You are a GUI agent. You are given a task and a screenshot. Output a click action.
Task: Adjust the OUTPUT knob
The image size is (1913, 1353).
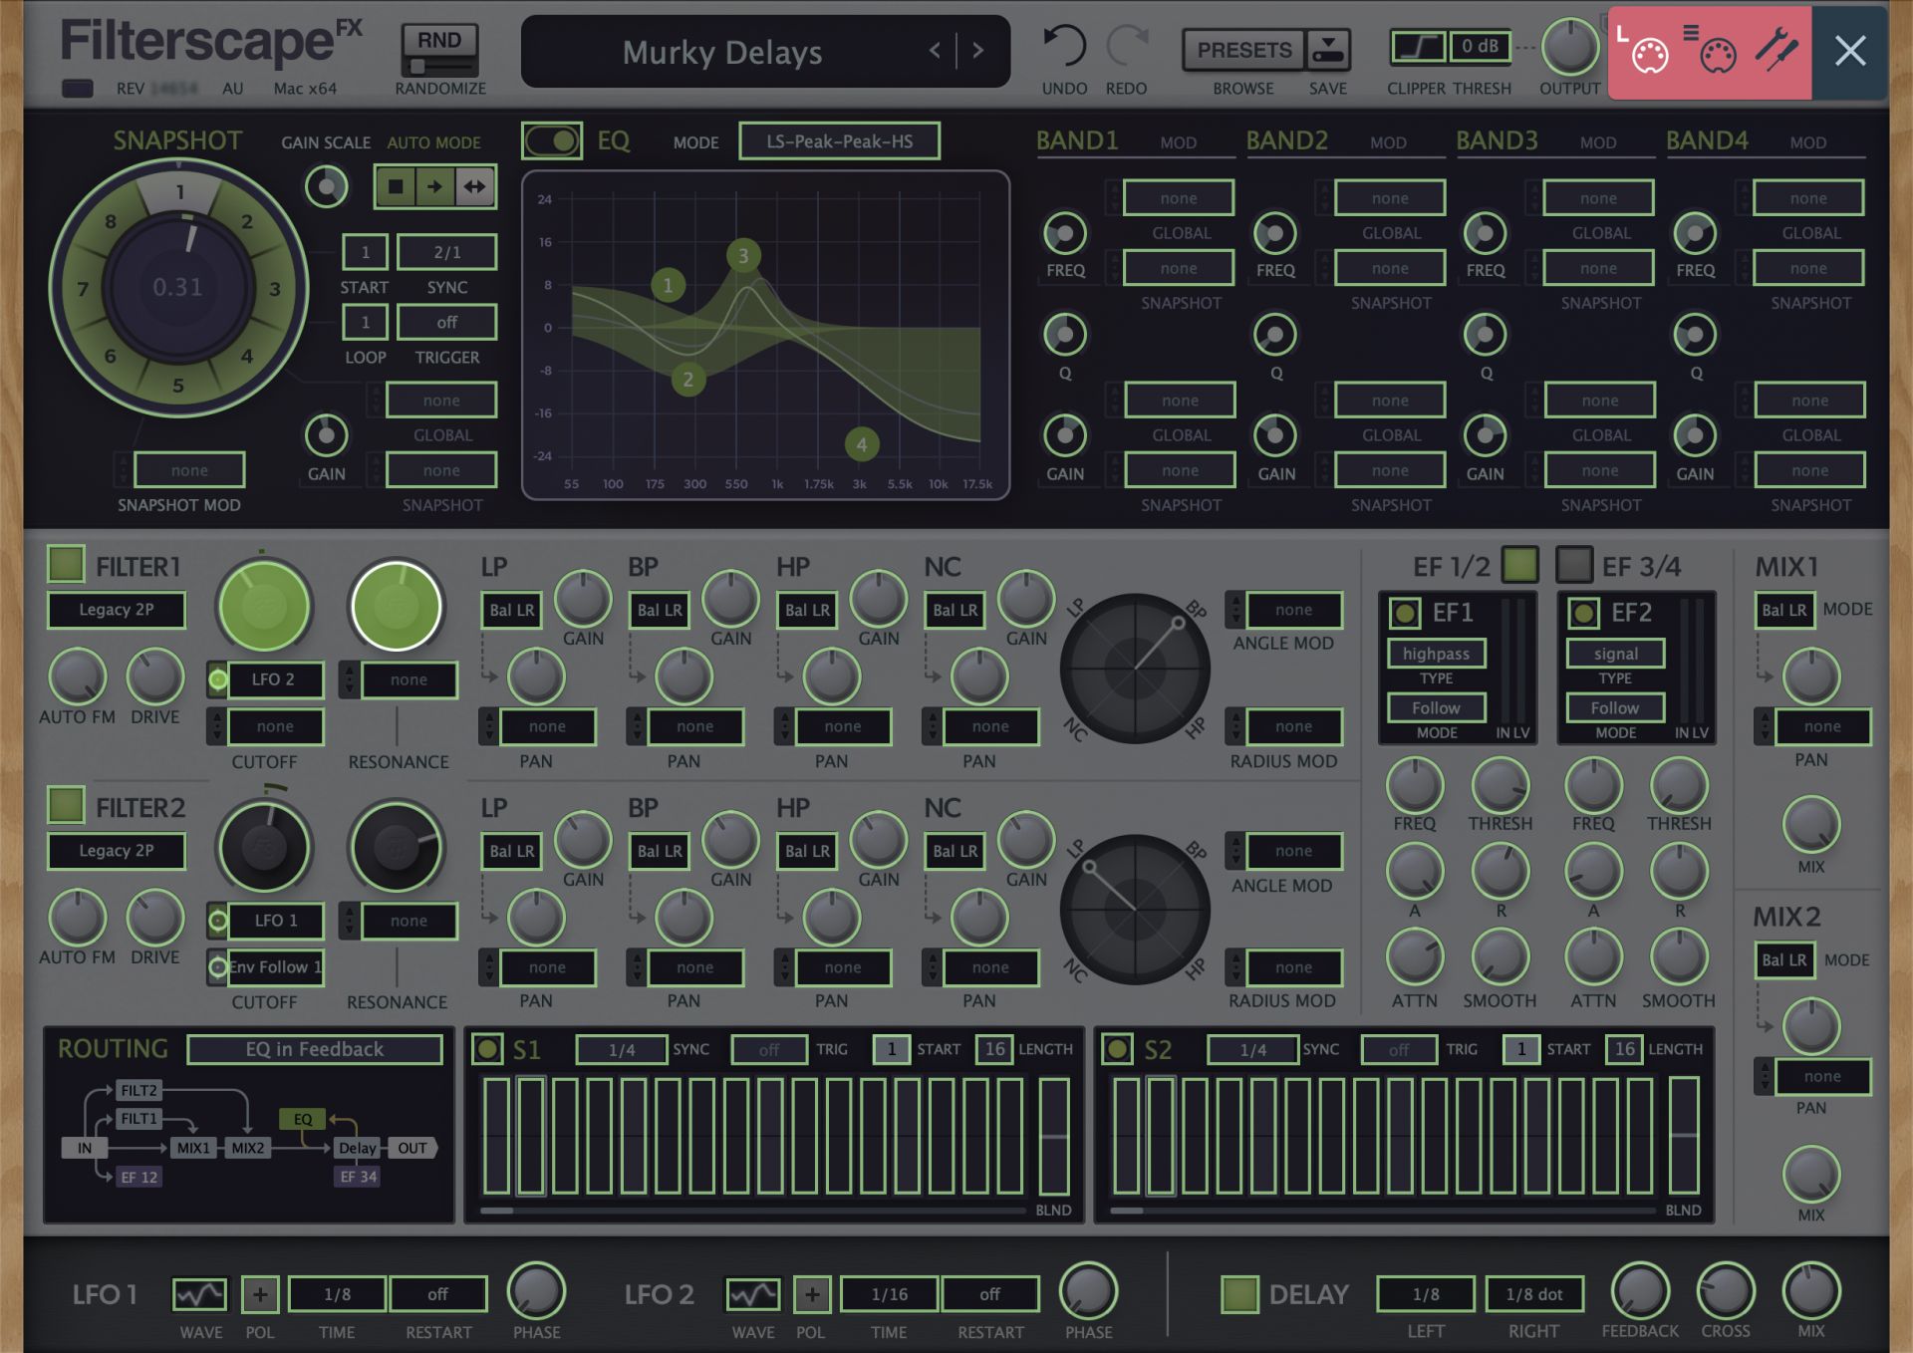click(1569, 47)
